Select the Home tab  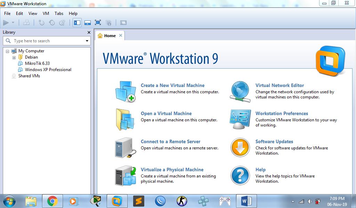(x=109, y=35)
